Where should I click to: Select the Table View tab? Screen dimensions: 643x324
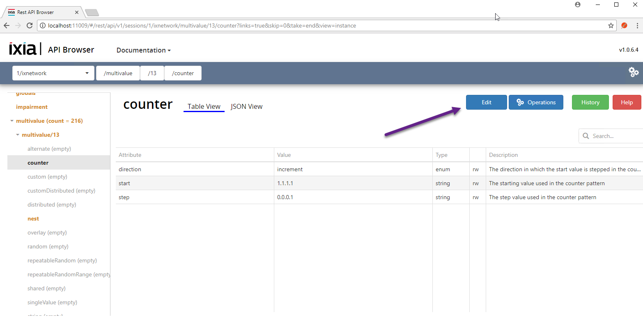[204, 106]
